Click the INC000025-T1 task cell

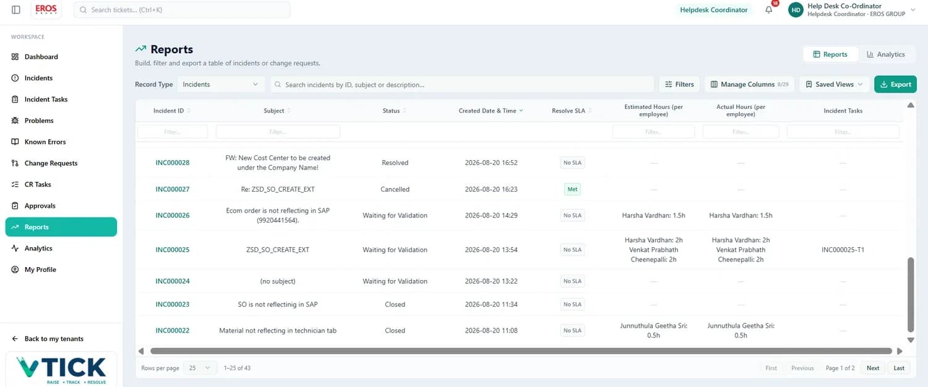pyautogui.click(x=843, y=250)
